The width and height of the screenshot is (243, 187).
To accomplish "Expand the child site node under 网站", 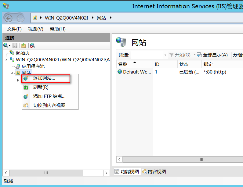I will [x=18, y=80].
